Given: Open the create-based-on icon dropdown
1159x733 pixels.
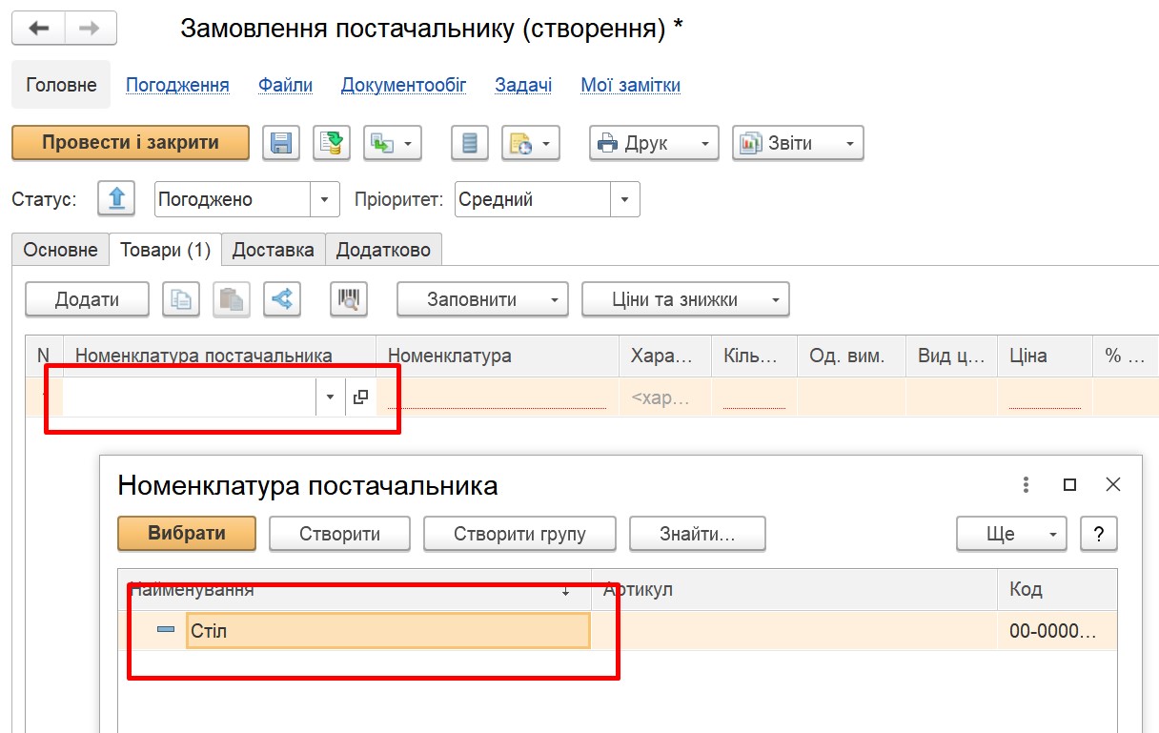Looking at the screenshot, I should [x=393, y=143].
